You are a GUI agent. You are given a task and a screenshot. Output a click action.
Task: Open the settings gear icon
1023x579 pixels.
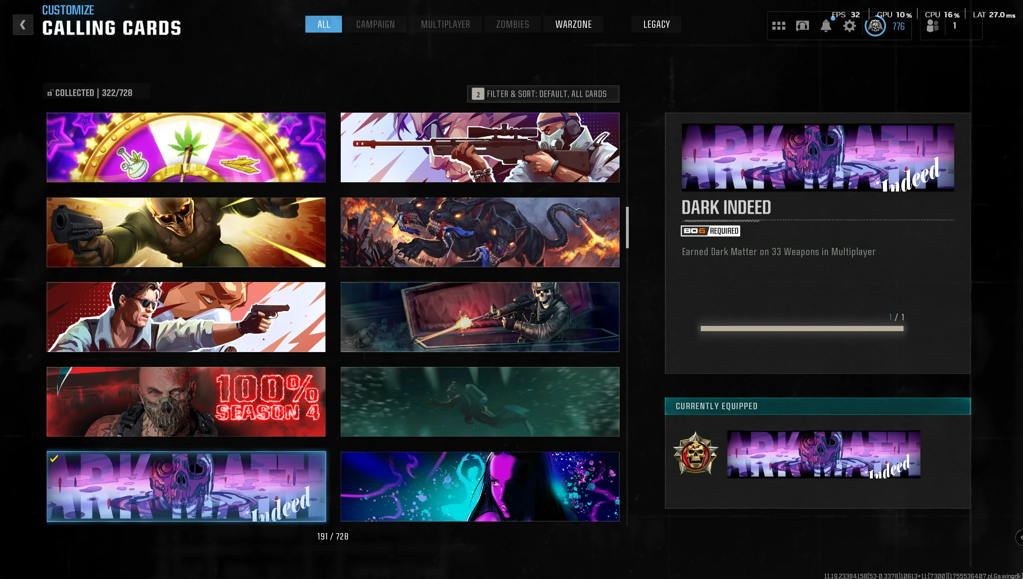click(x=849, y=27)
